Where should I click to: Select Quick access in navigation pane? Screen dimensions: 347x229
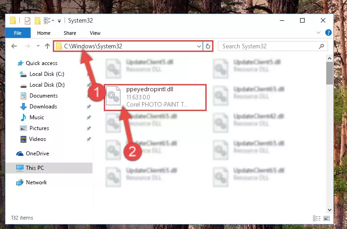42,63
